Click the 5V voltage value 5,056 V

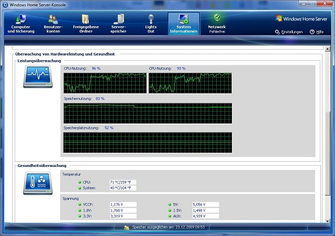pyautogui.click(x=206, y=205)
